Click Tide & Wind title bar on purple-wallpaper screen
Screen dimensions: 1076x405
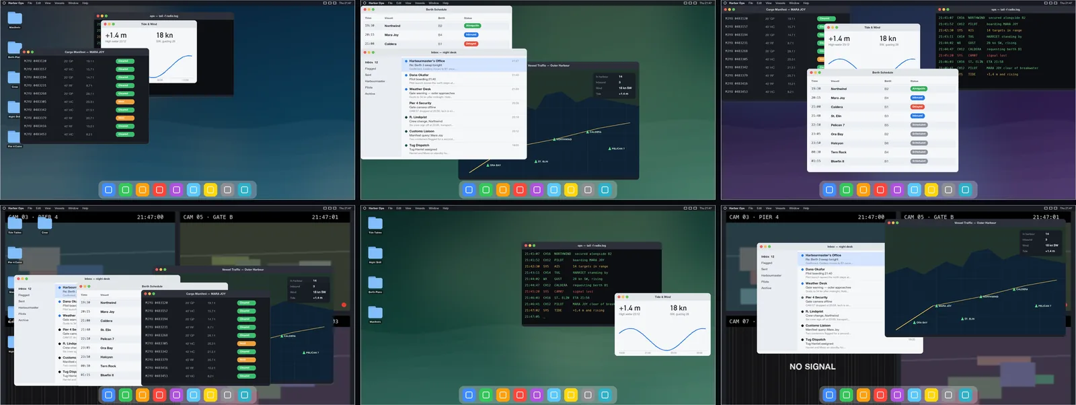(872, 28)
